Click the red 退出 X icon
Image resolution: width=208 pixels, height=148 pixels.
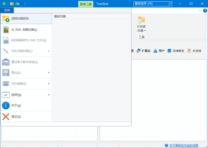coord(6,117)
